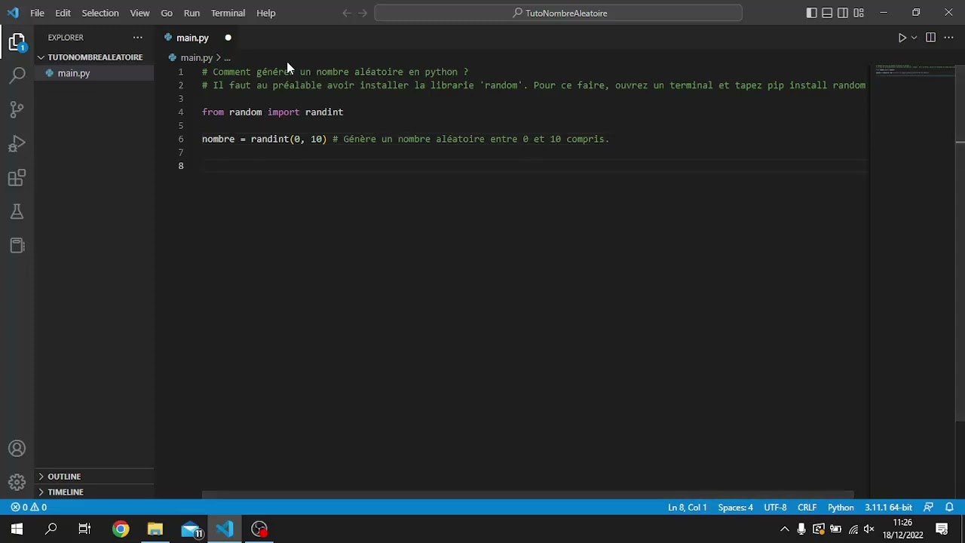Open Manage via the gear icon

tap(17, 482)
